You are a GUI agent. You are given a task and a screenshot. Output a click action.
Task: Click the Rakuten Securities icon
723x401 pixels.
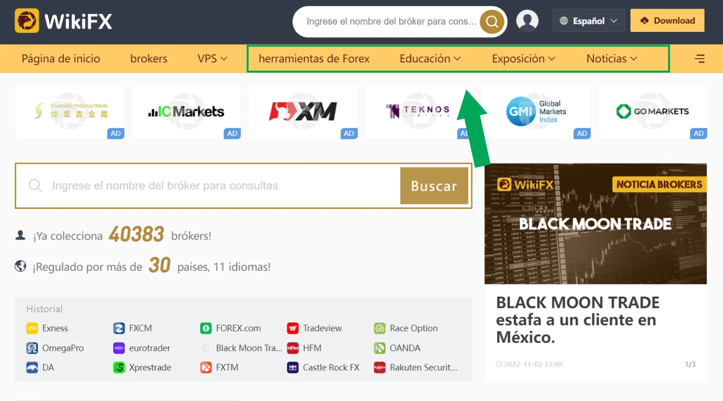coord(380,367)
